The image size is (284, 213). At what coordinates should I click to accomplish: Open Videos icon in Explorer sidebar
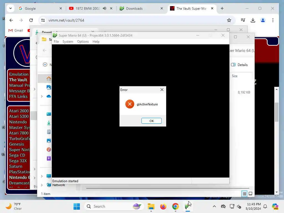[49, 158]
